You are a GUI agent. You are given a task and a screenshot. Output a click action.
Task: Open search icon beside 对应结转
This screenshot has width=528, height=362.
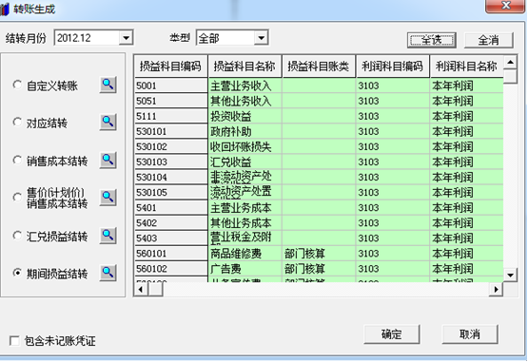[108, 123]
